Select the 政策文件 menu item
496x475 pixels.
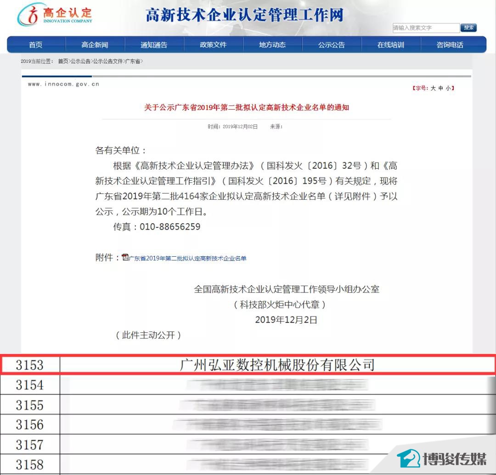pyautogui.click(x=213, y=45)
